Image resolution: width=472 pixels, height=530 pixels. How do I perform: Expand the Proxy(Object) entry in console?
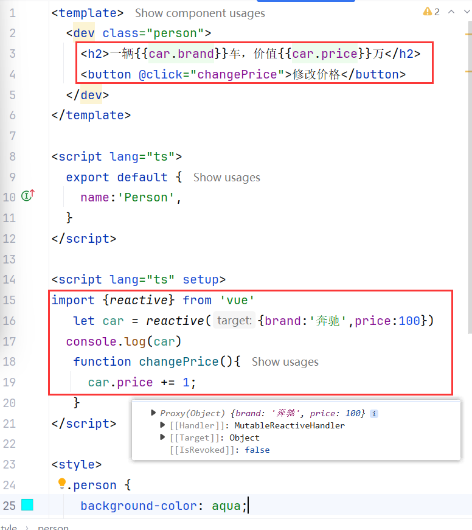tap(153, 413)
